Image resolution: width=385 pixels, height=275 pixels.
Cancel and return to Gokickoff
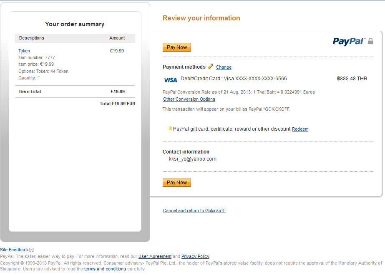[194, 211]
